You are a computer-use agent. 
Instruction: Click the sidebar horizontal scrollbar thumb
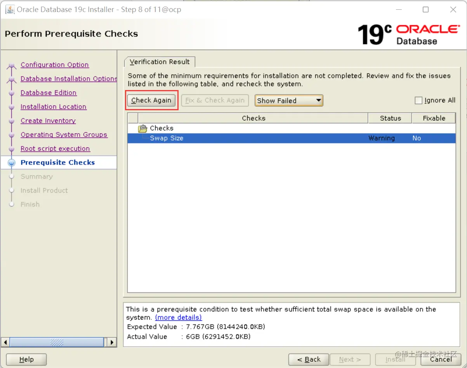(57, 342)
